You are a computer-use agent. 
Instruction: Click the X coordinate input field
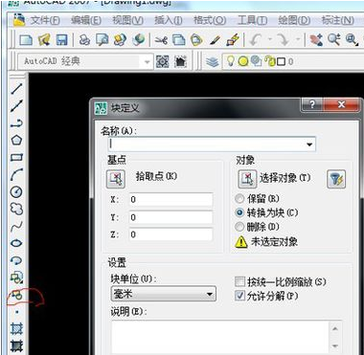pyautogui.click(x=171, y=200)
